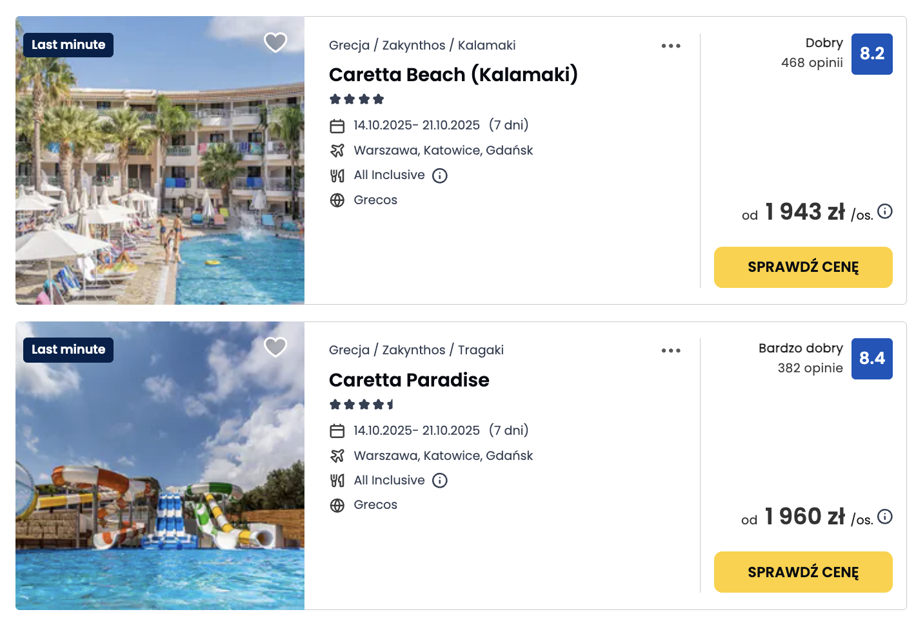Select the cutlery icon beside All Inclusive for Caretta Beach

pos(336,175)
